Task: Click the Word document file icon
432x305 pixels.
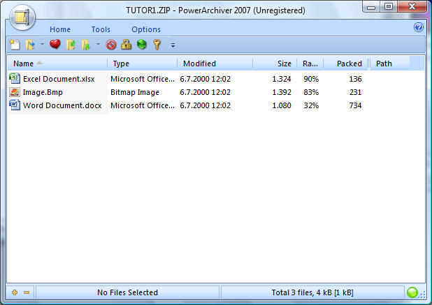Action: (15, 105)
